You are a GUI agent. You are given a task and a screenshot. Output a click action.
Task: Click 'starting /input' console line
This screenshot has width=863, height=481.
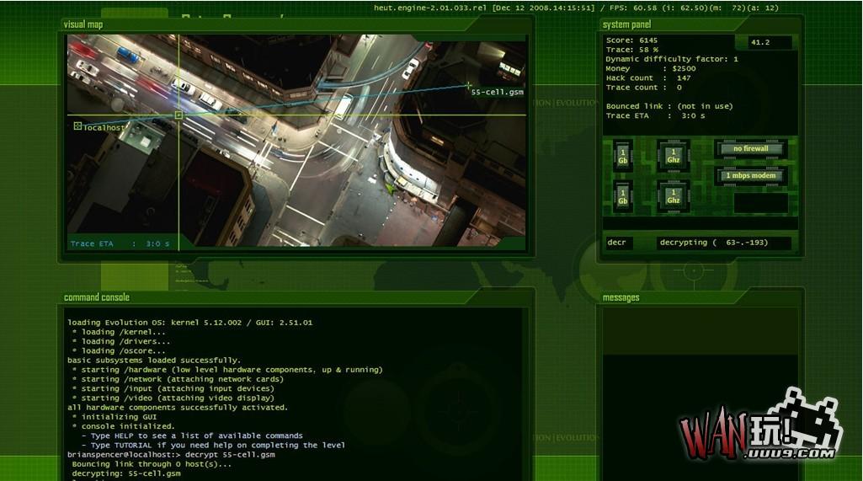tap(173, 388)
